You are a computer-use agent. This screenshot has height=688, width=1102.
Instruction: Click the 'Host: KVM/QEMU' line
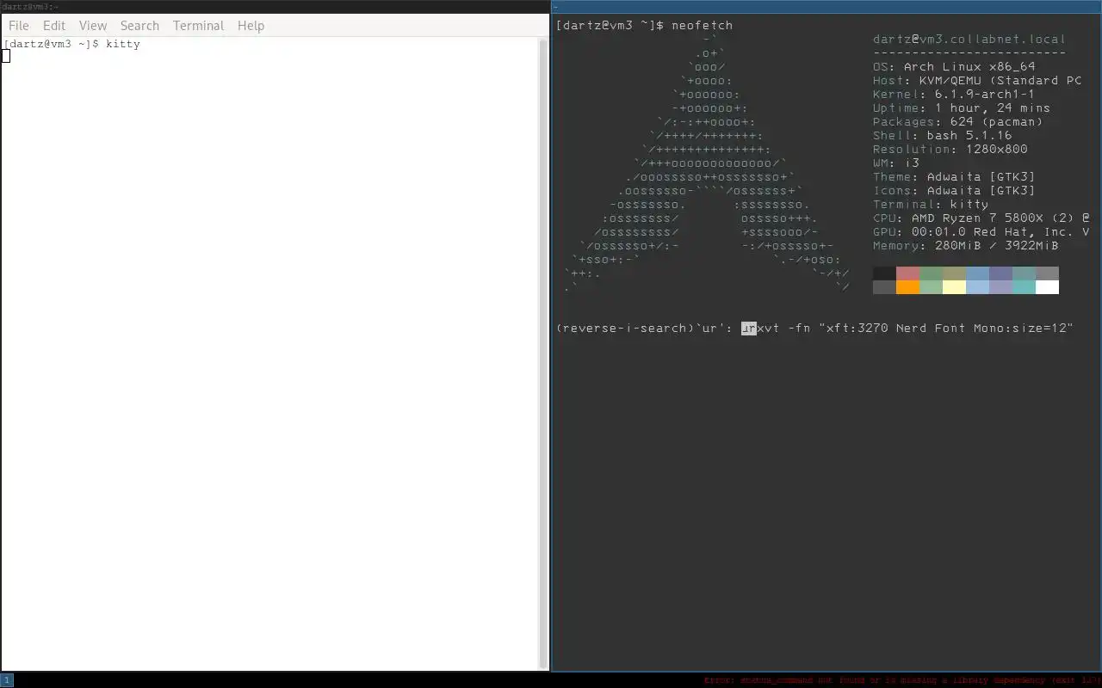[977, 81]
